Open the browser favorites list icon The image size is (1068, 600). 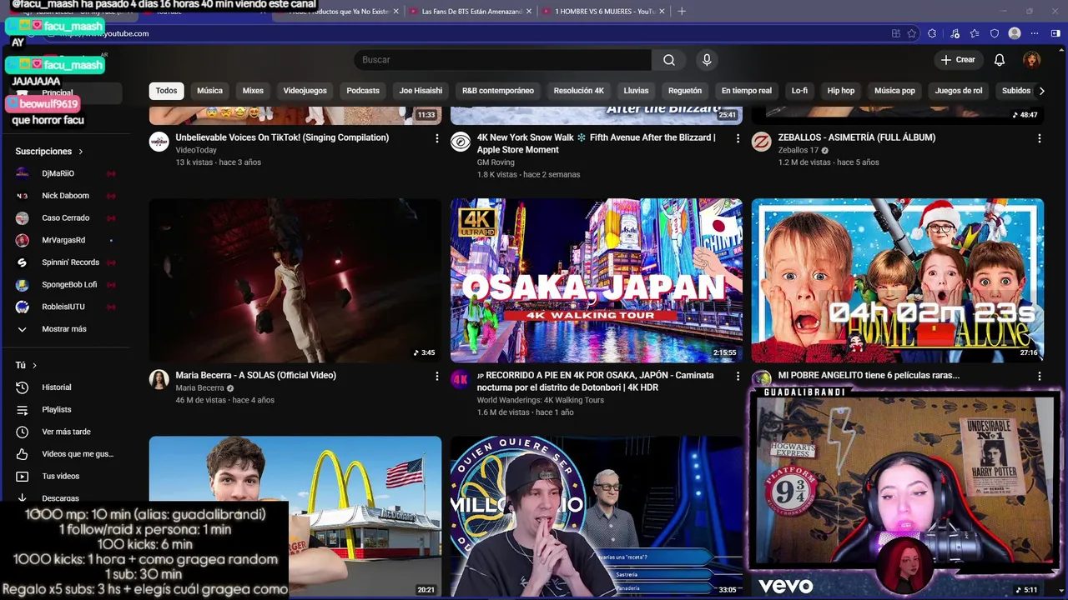click(974, 33)
